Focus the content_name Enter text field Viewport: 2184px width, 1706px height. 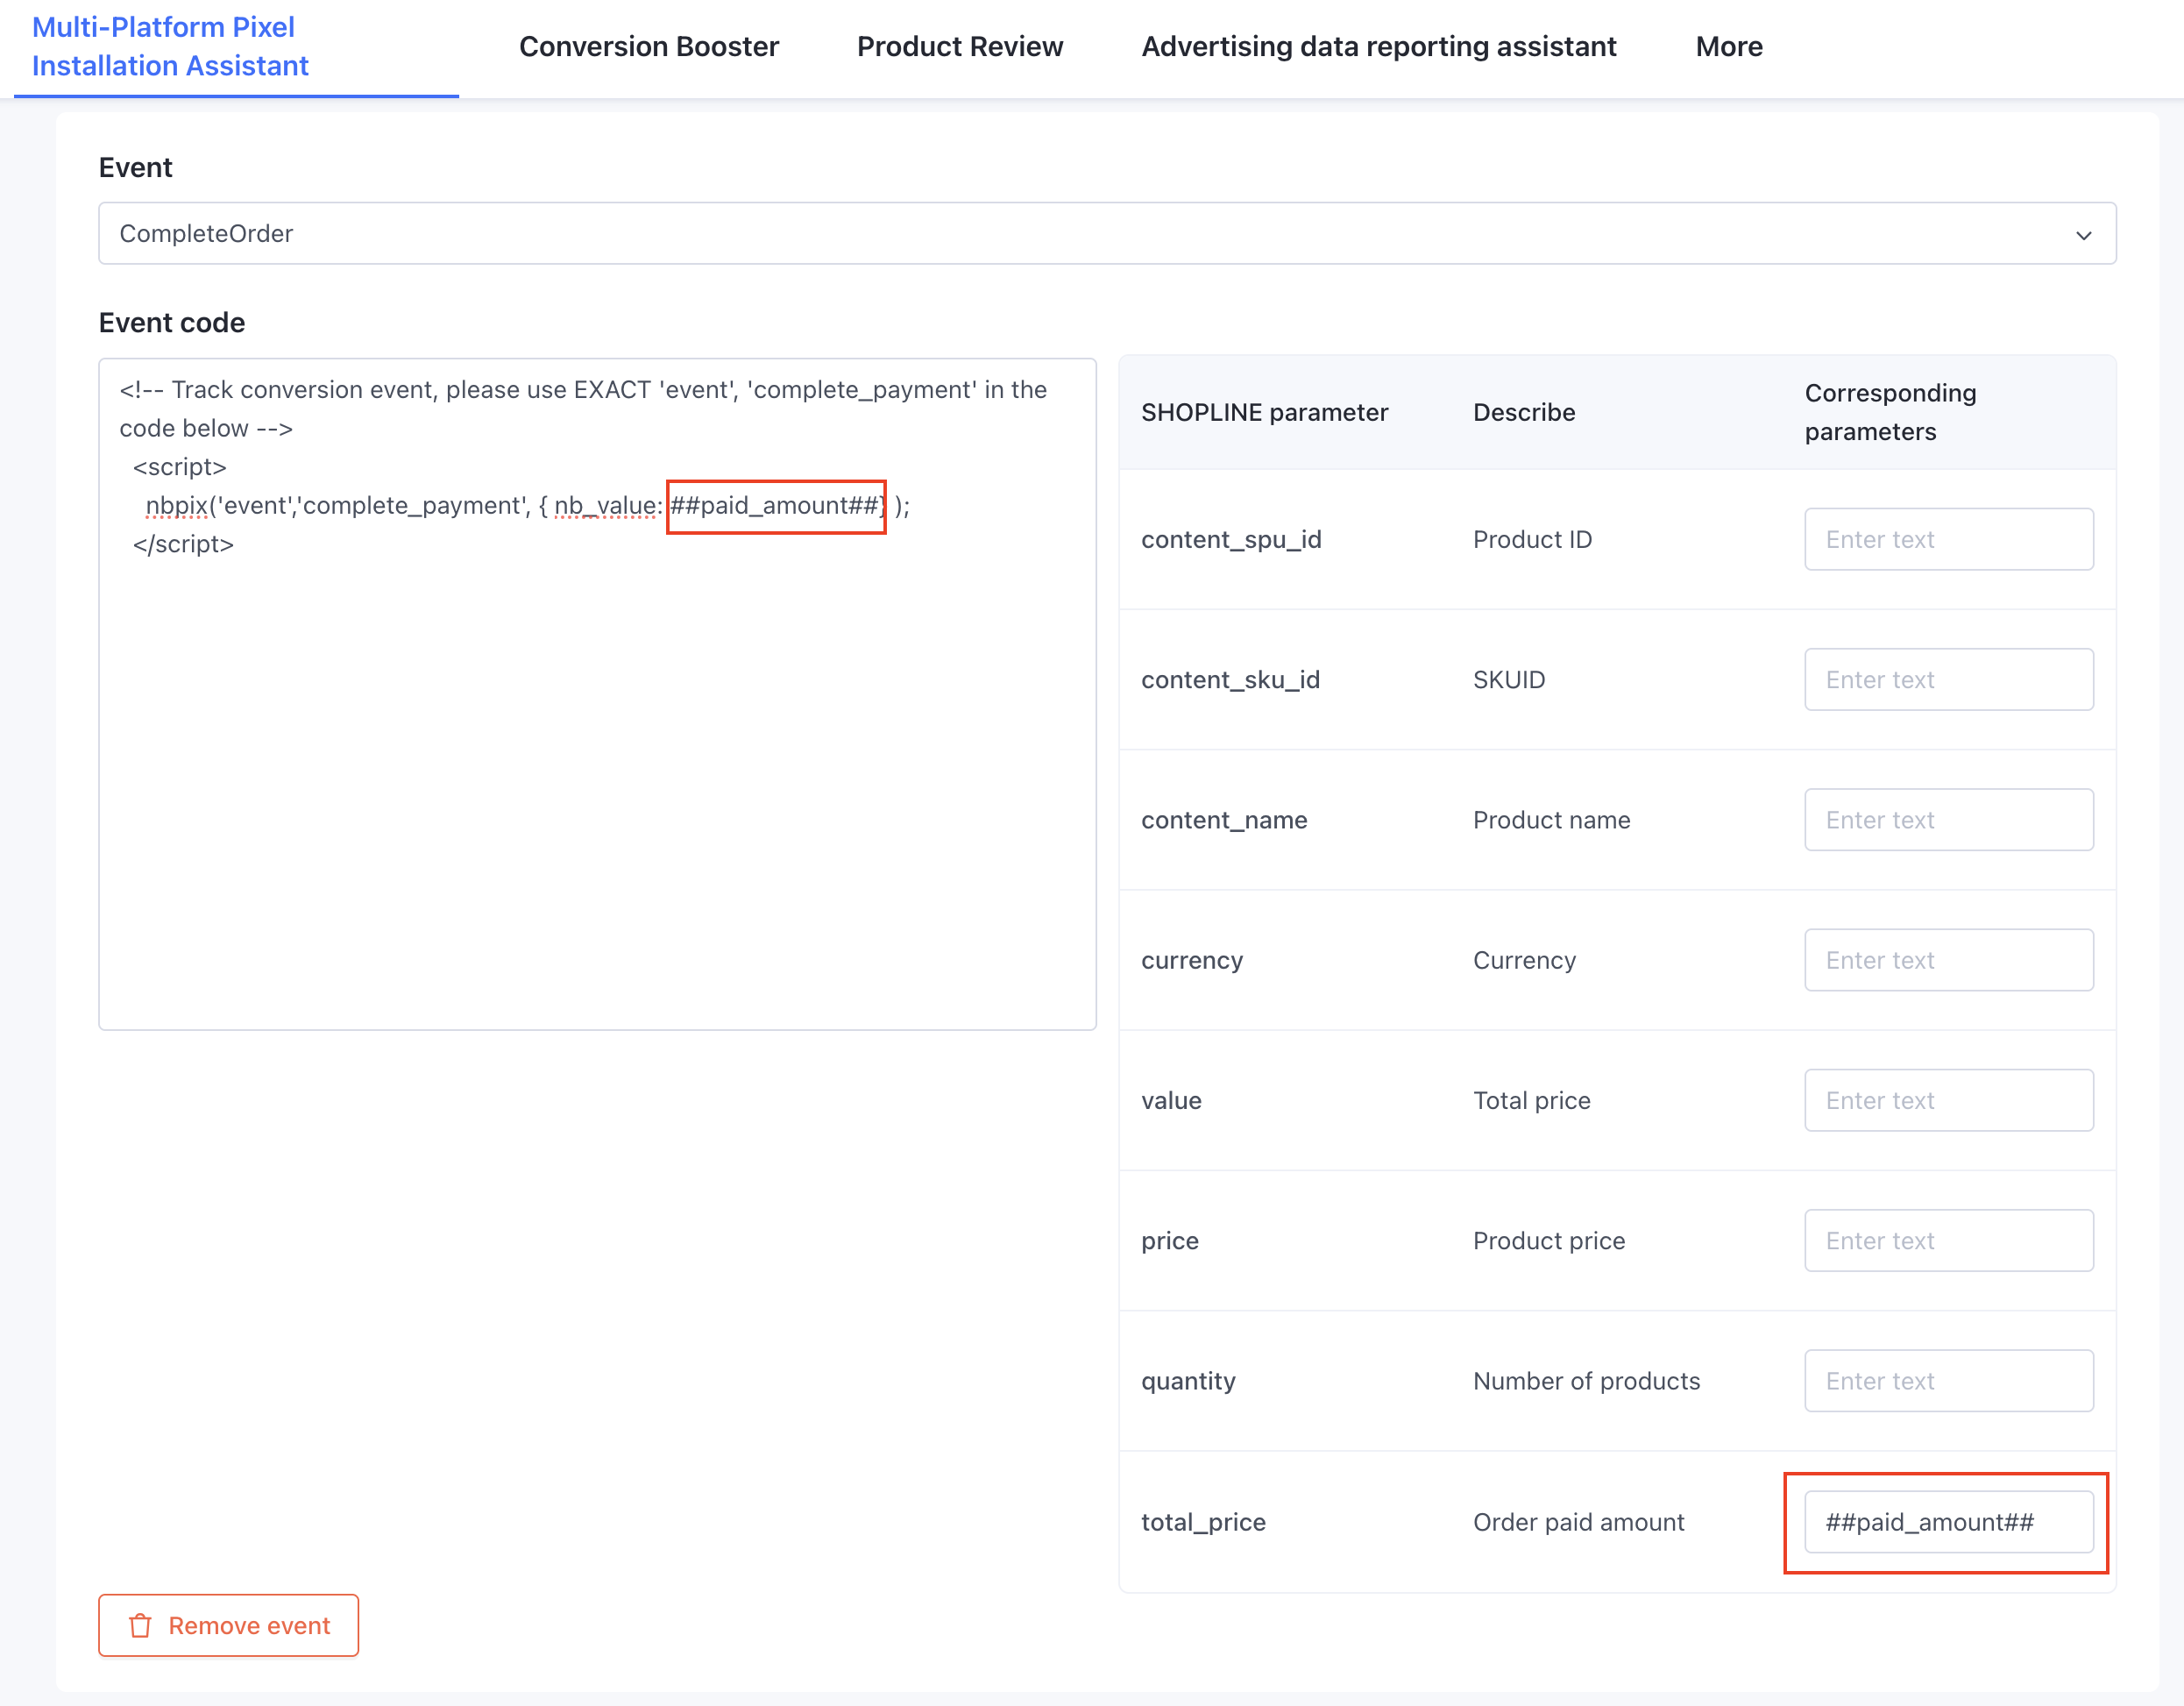[x=1947, y=820]
